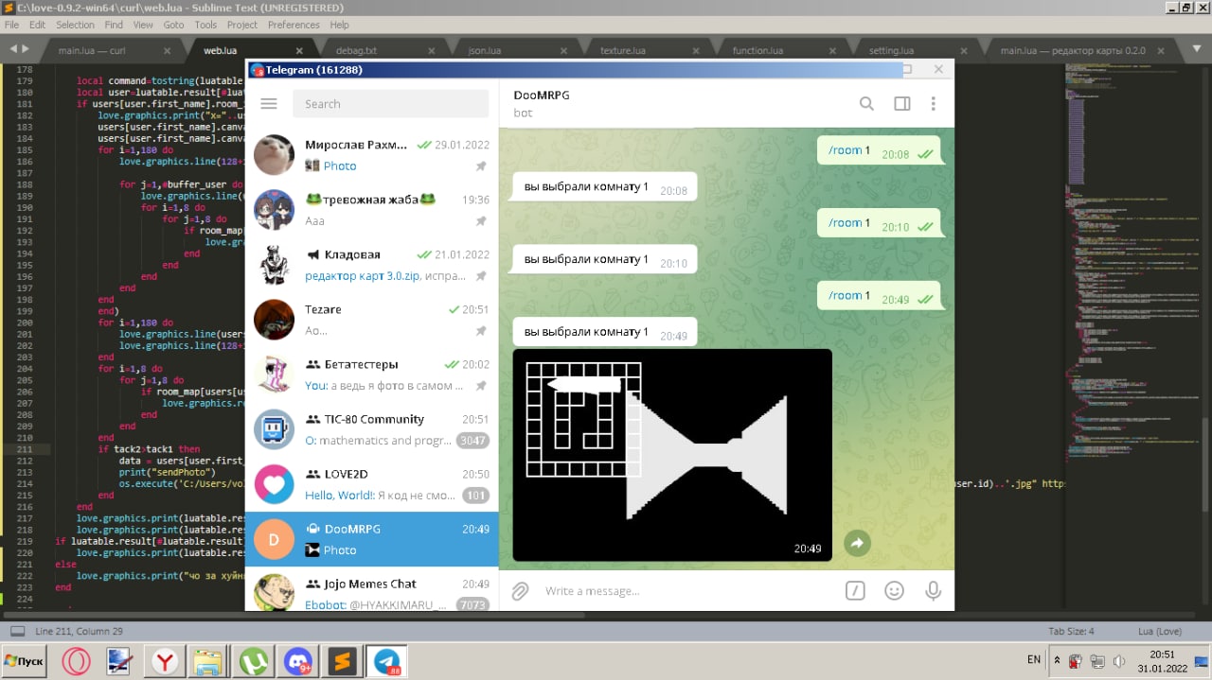Toggle the Sublime side bar status icon
Screen dimensions: 1212x680
pos(17,631)
